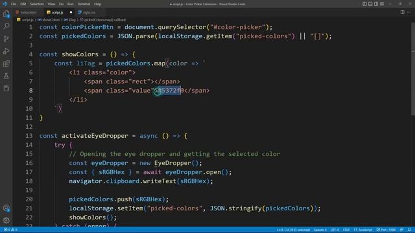Click localStorage.setItem on line 21
Viewport: 415px width, 233px height.
click(x=106, y=208)
